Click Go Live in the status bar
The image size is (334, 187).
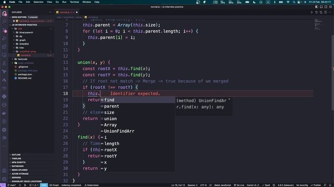(x=239, y=185)
